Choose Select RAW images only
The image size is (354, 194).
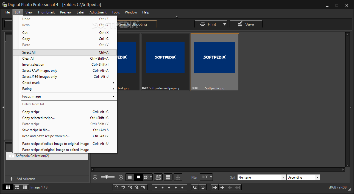click(65, 71)
